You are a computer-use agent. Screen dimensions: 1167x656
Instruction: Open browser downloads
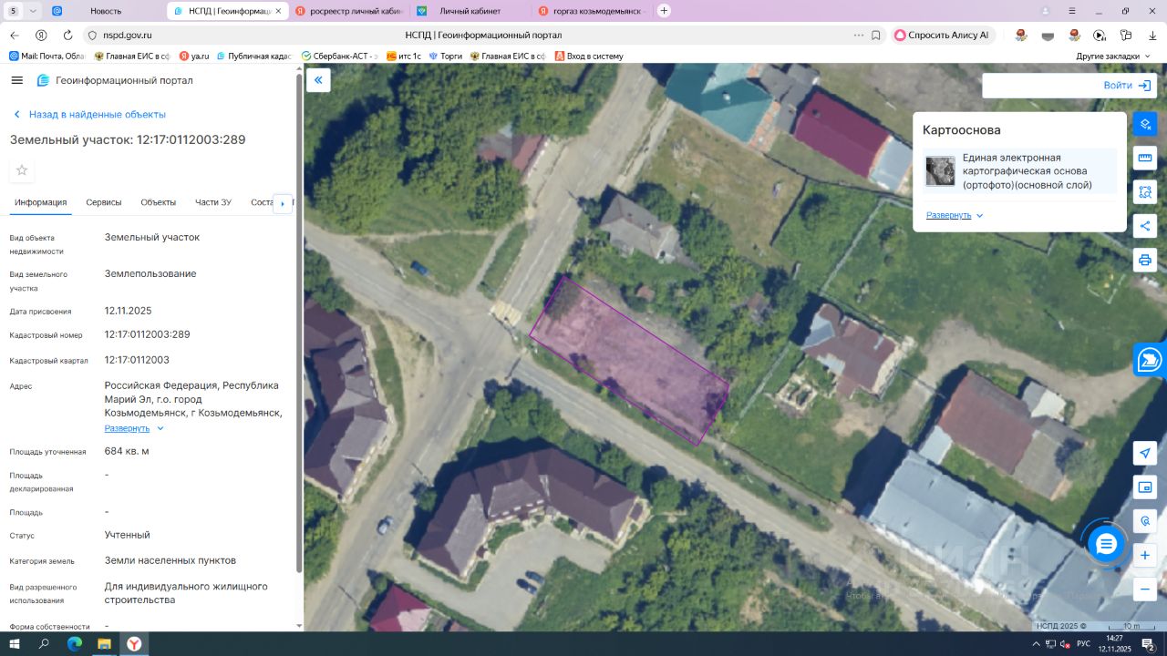coord(1152,35)
